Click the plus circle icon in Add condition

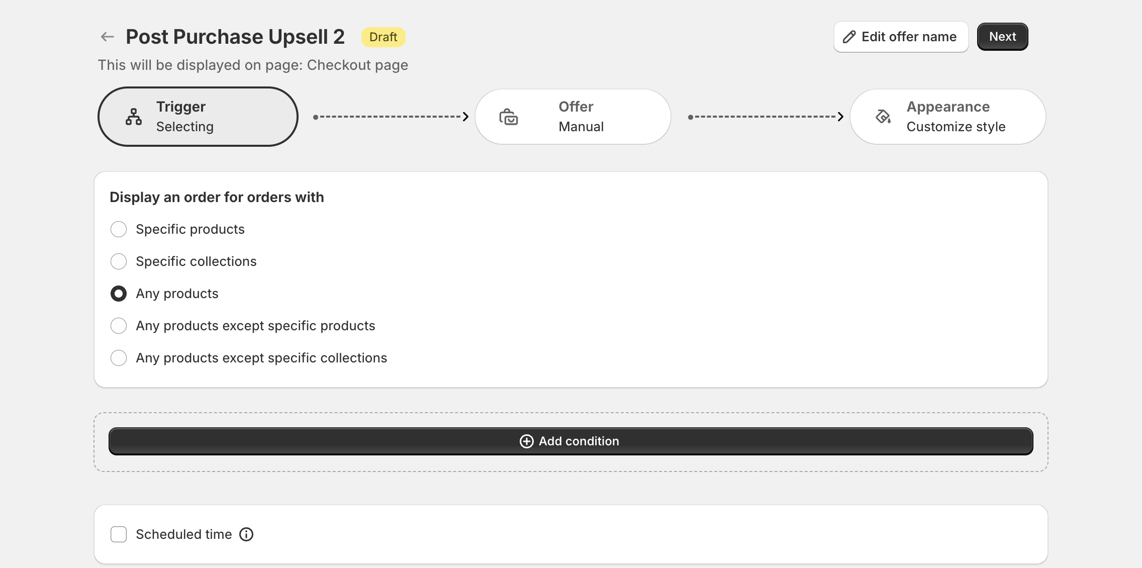pos(526,441)
